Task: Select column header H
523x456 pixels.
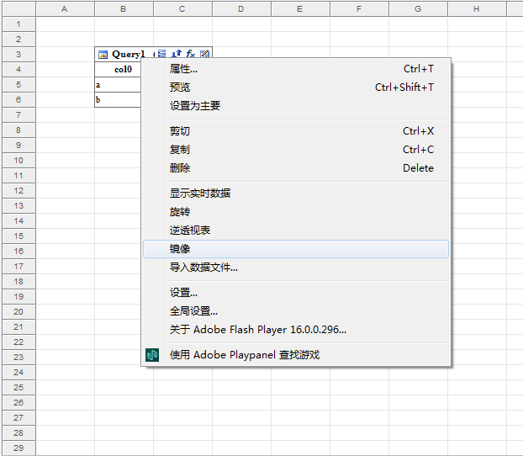Action: (477, 9)
